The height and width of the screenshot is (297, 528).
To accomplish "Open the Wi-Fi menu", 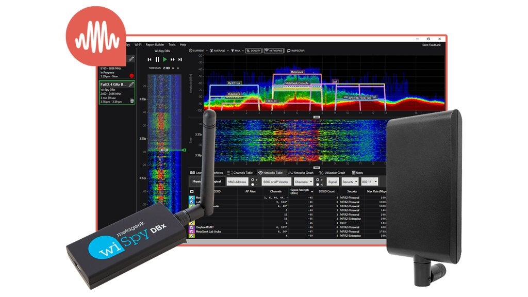I will [138, 44].
